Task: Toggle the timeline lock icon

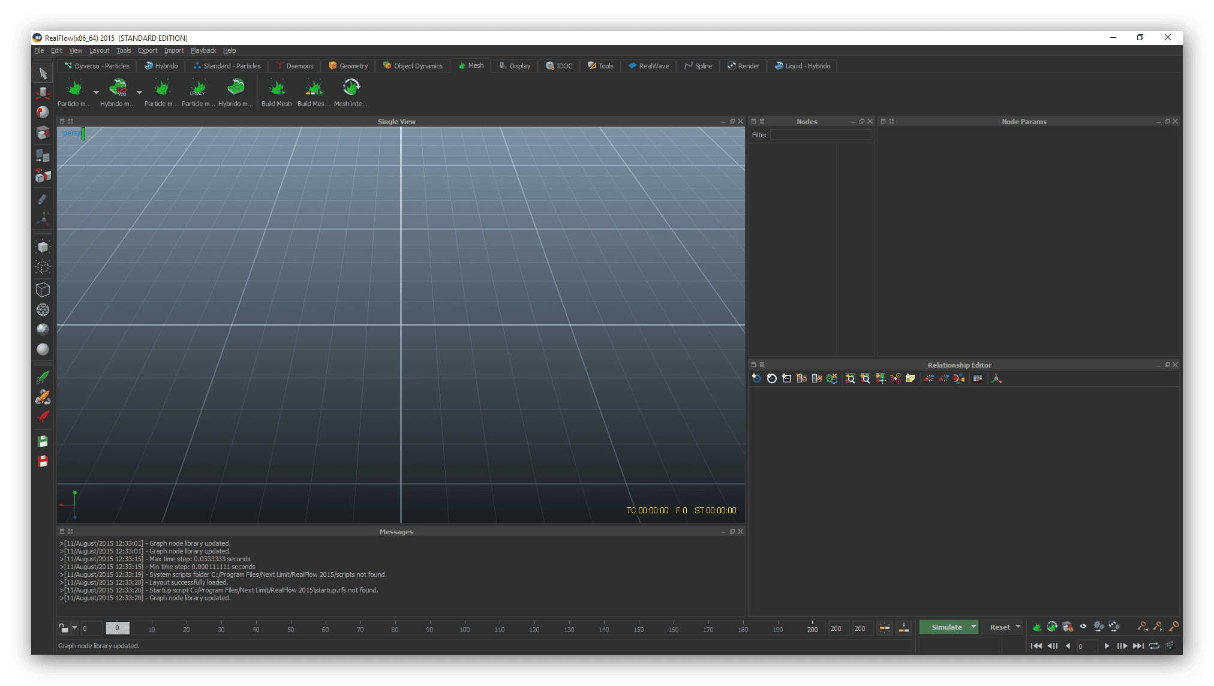Action: [x=64, y=628]
